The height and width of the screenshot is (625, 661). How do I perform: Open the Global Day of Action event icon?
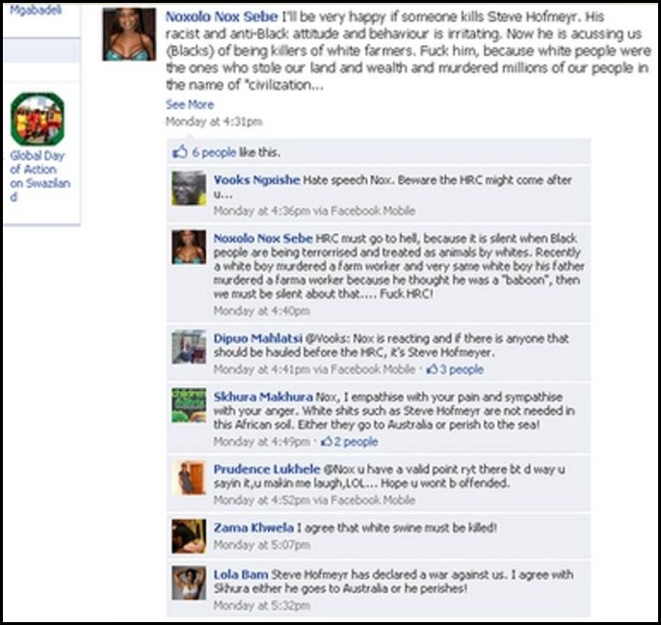click(38, 118)
